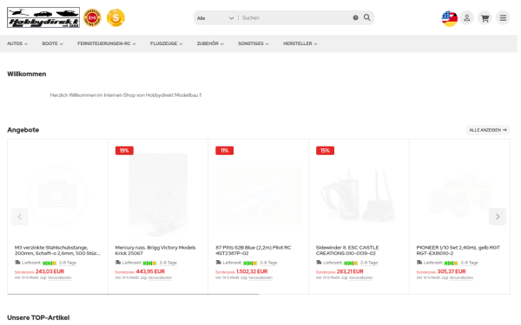Viewport: 521px width, 325px height.
Task: Click the Mercury Brigg ship thumbnail
Action: click(158, 195)
